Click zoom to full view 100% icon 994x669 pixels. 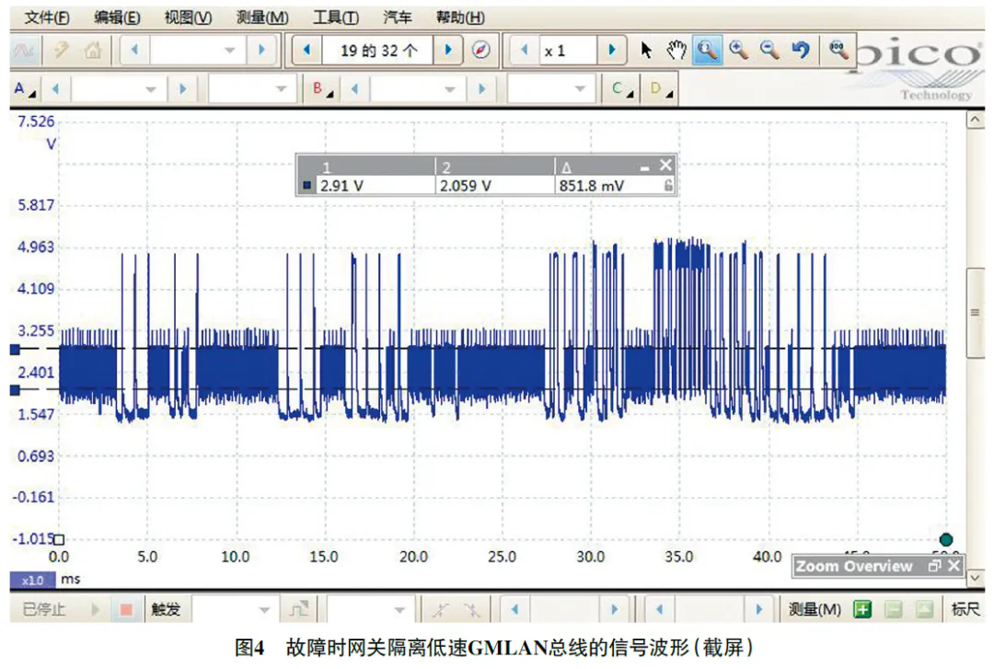tap(838, 50)
